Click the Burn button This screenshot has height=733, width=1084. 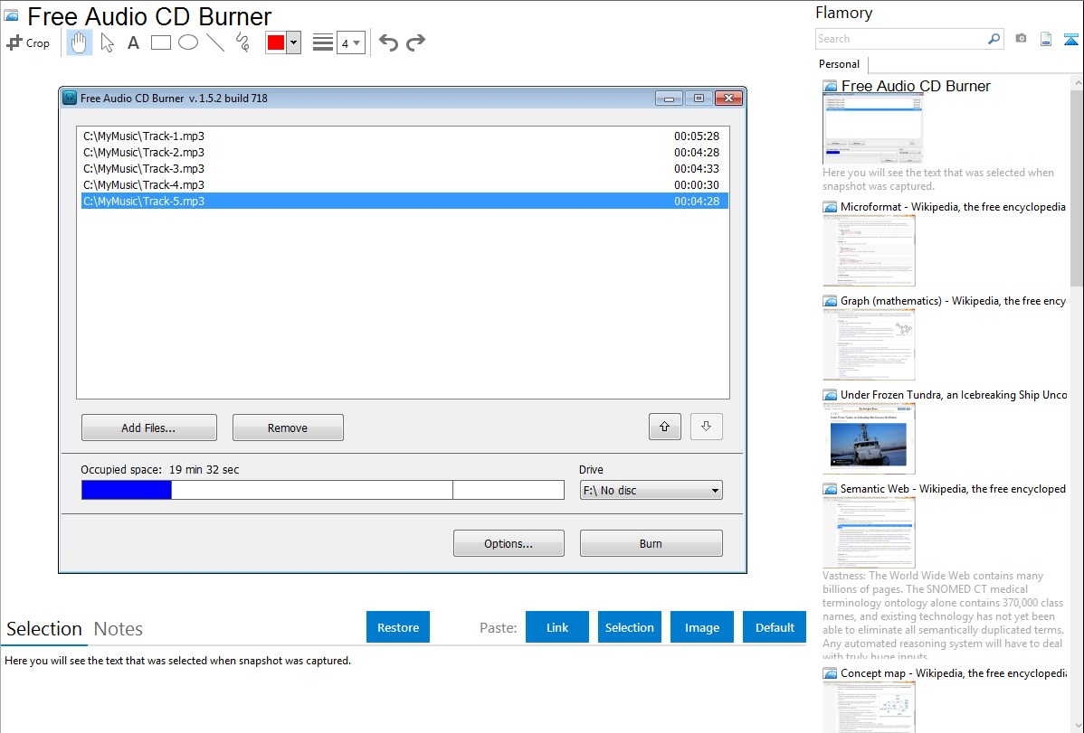651,543
